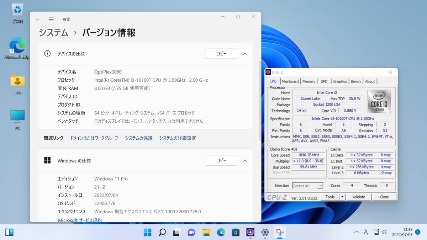Open the Widgets button on the taskbar
The image size is (427, 240).
point(9,233)
